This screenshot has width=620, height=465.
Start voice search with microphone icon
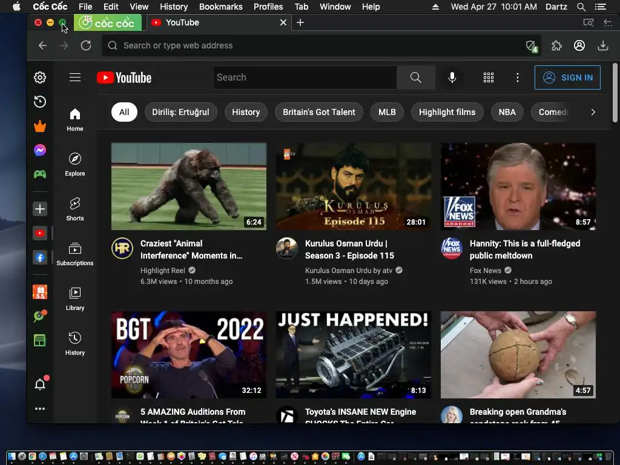click(452, 77)
